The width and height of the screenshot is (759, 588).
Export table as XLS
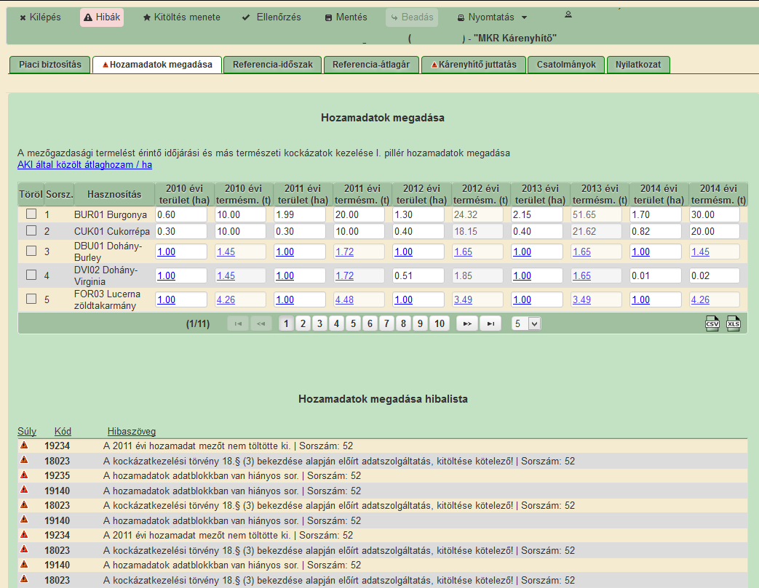734,323
